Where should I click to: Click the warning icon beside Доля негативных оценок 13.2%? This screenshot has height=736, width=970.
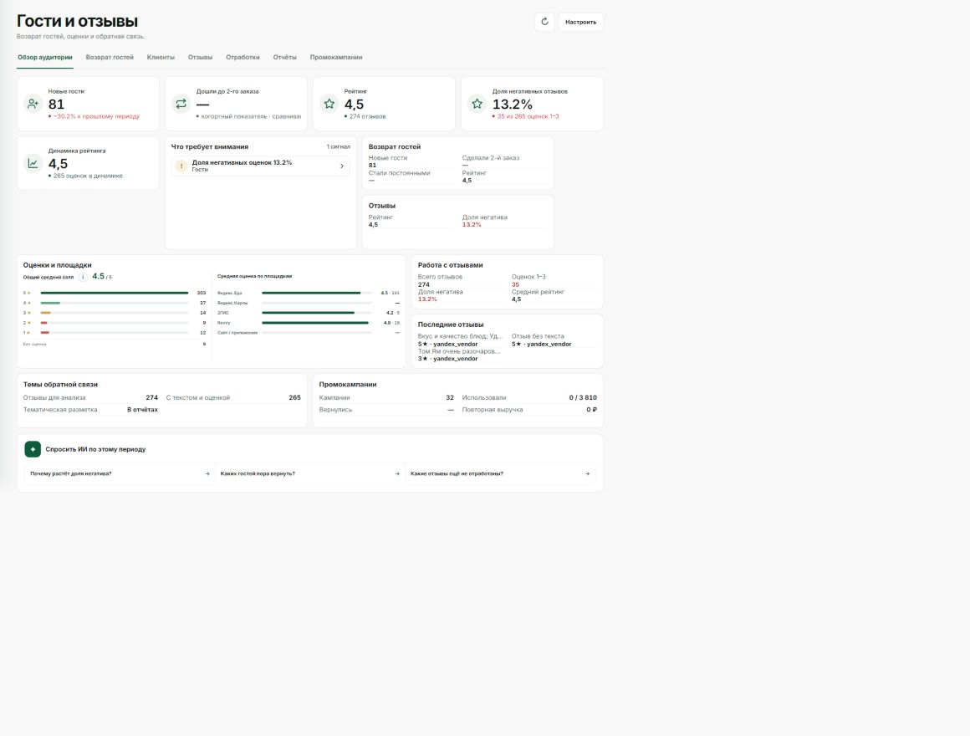[181, 166]
